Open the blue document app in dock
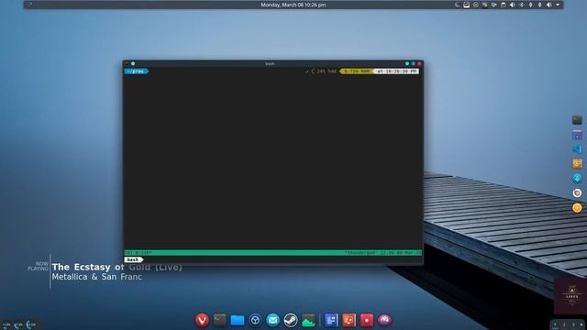Viewport: 587px width, 330px height. 331,320
